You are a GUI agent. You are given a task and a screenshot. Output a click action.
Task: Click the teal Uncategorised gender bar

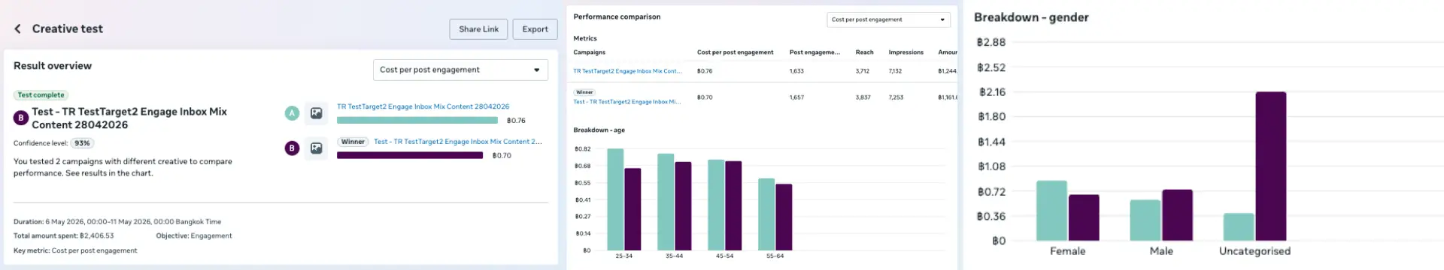[x=1239, y=227]
